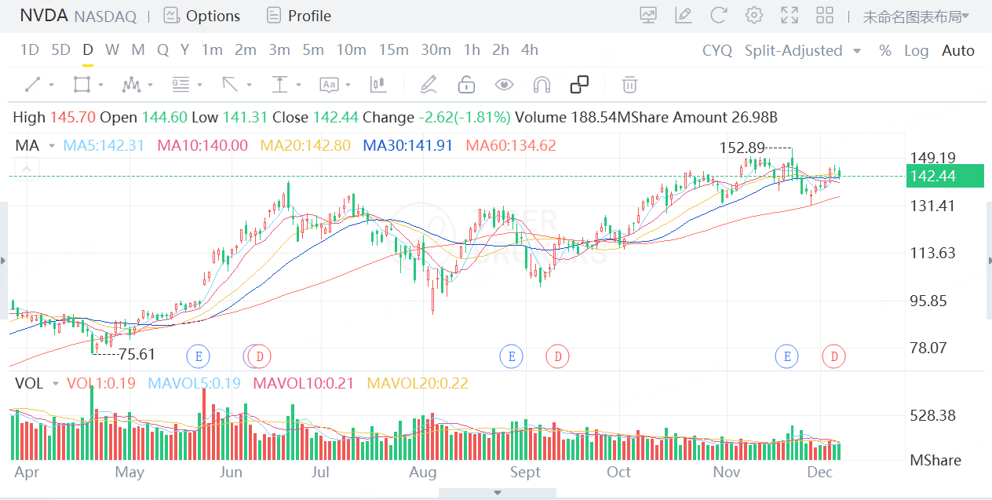Click the magnet snap tool icon
Image resolution: width=992 pixels, height=500 pixels.
[x=542, y=84]
